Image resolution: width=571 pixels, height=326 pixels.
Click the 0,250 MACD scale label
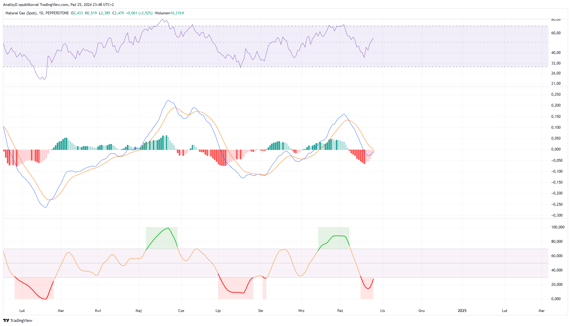point(556,94)
